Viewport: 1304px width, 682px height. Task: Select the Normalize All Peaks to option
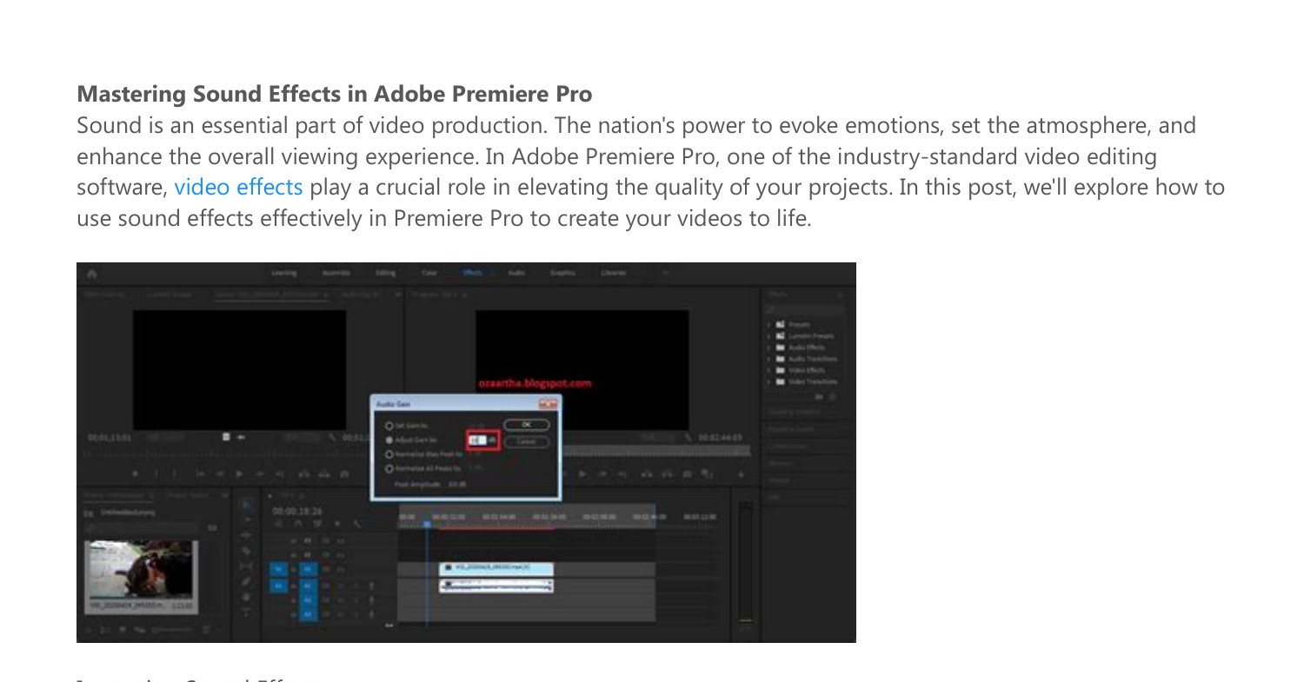click(389, 468)
